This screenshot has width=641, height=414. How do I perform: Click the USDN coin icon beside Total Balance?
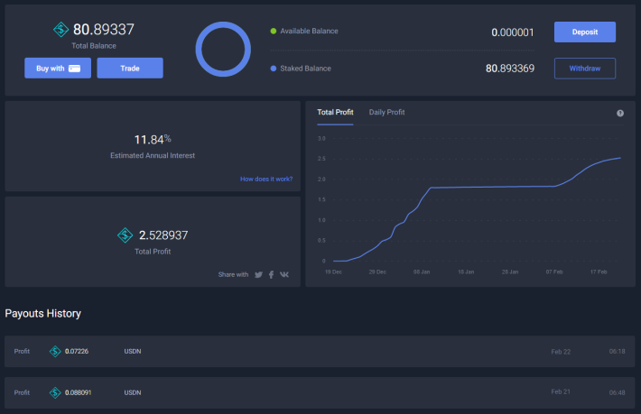click(x=60, y=30)
